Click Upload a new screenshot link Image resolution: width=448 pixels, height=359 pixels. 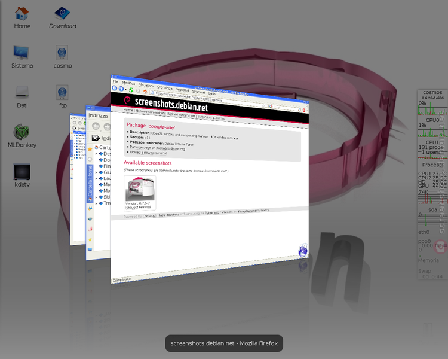[x=148, y=153]
